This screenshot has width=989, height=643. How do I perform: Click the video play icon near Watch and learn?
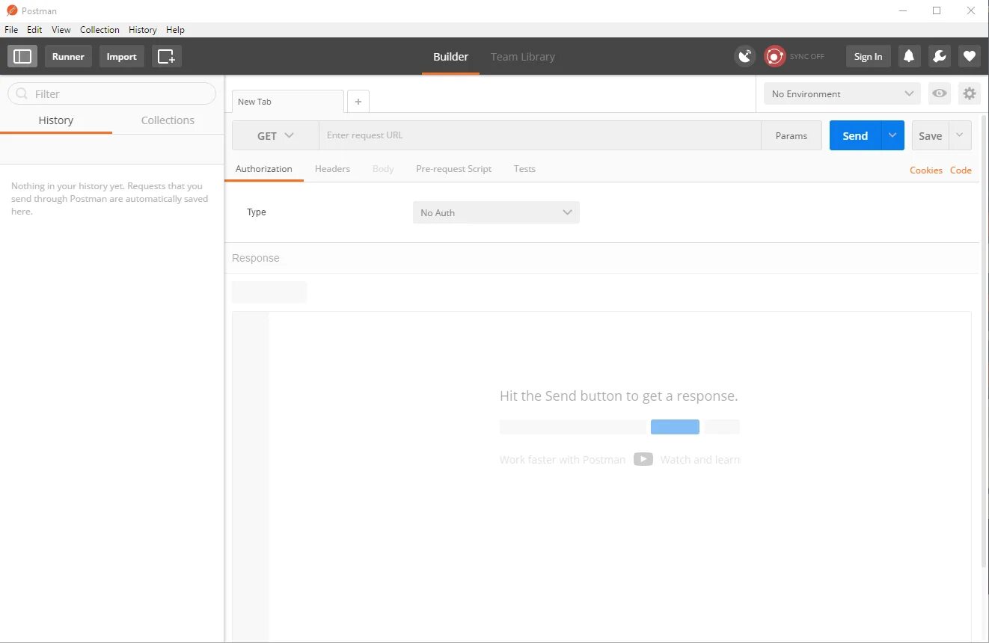[643, 459]
